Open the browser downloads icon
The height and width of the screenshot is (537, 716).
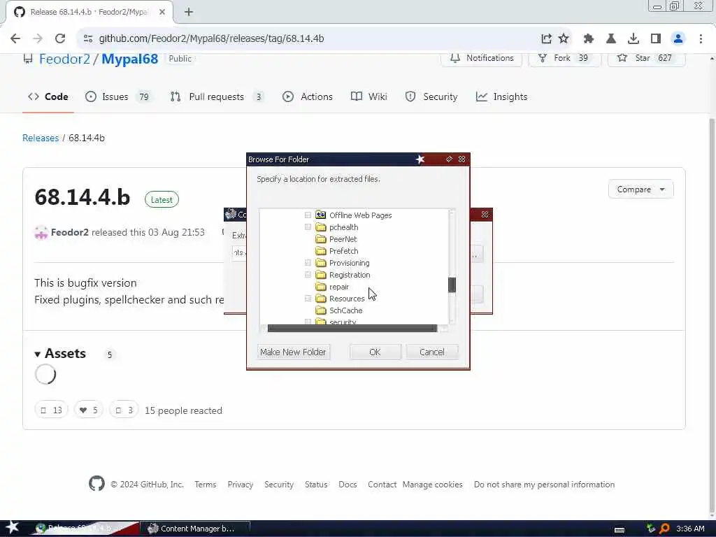pos(633,38)
